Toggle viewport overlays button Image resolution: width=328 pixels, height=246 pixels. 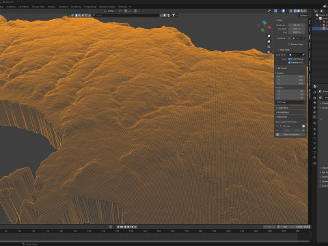click(283, 11)
